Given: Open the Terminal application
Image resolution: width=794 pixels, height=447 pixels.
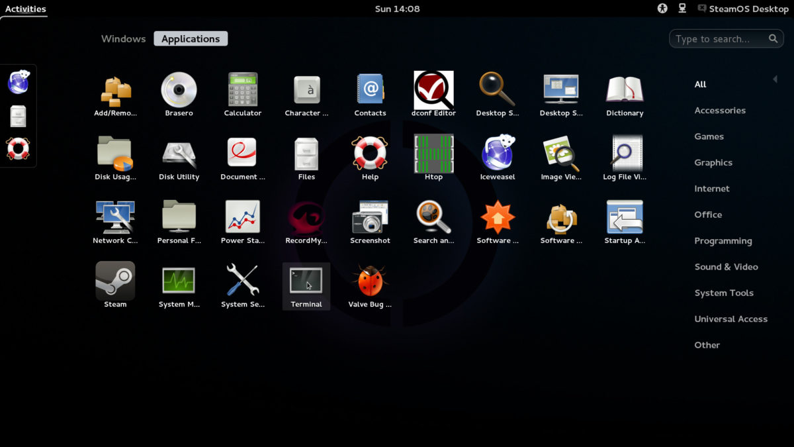Looking at the screenshot, I should coord(306,281).
